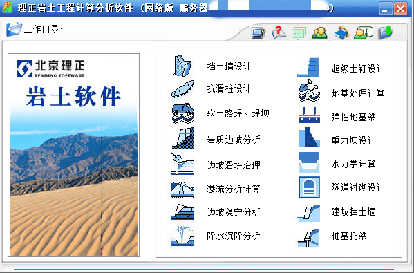
Task: Open the work directory folder icon
Action: pyautogui.click(x=14, y=29)
